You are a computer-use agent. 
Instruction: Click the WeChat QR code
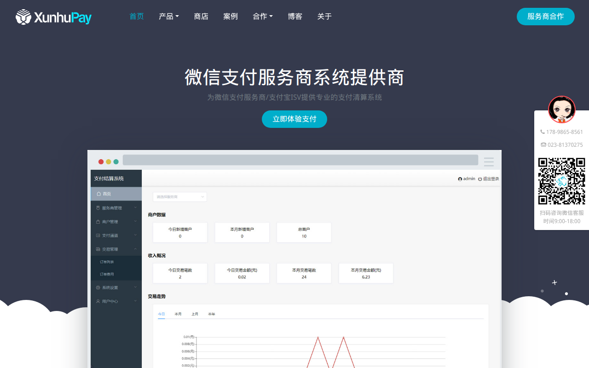pos(562,181)
